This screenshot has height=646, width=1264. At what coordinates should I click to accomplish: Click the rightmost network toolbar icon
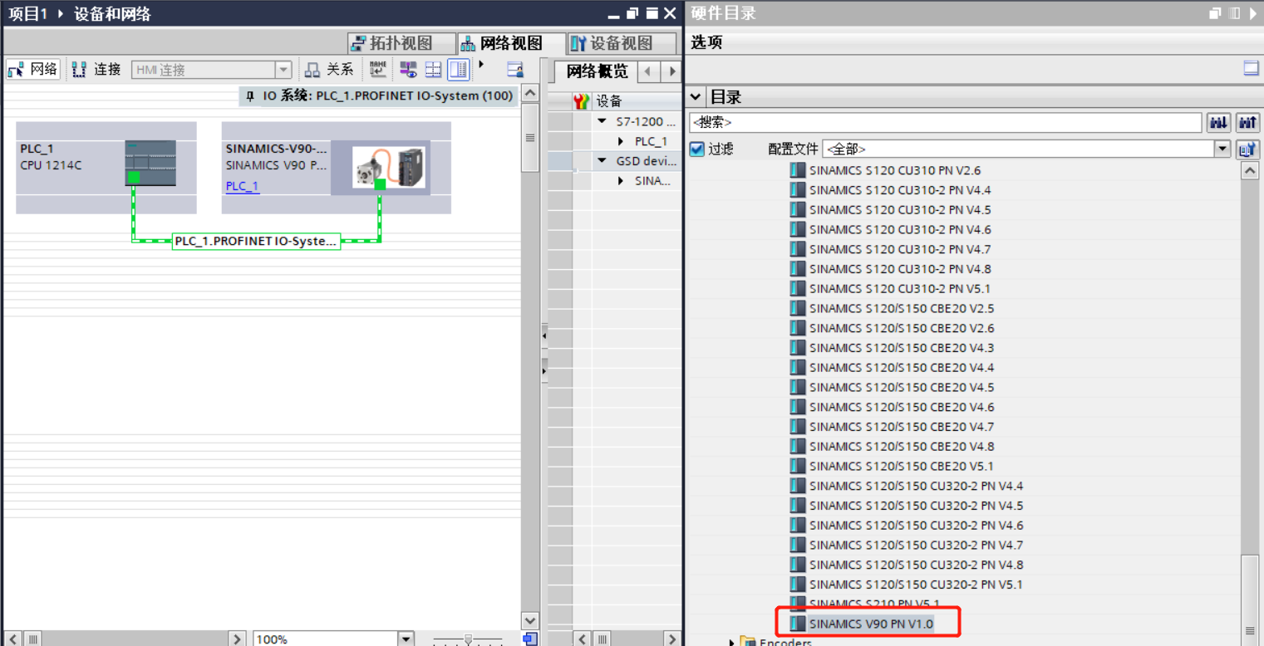click(515, 70)
